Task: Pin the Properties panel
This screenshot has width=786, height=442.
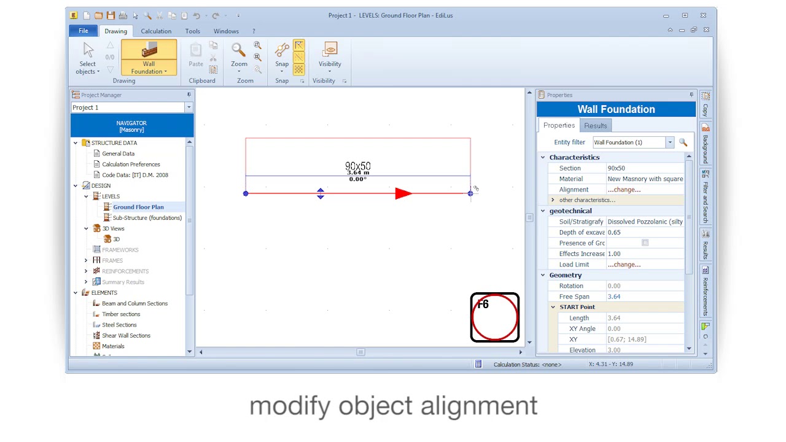Action: coord(691,95)
